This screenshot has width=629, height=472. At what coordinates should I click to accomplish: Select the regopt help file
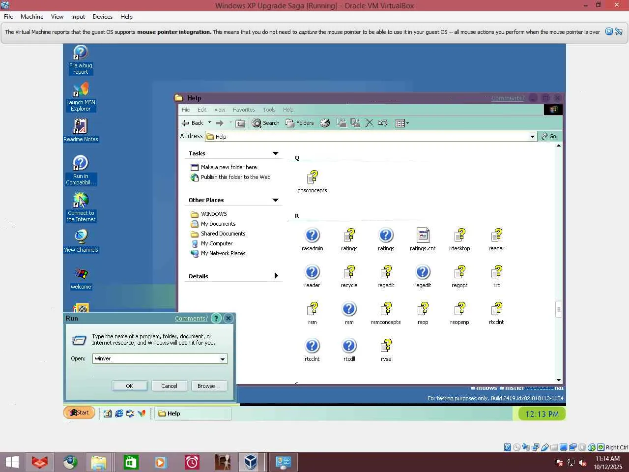(459, 276)
